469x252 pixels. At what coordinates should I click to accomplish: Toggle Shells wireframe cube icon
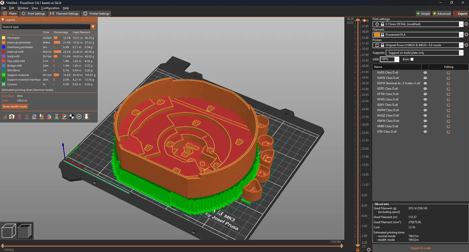click(79, 117)
